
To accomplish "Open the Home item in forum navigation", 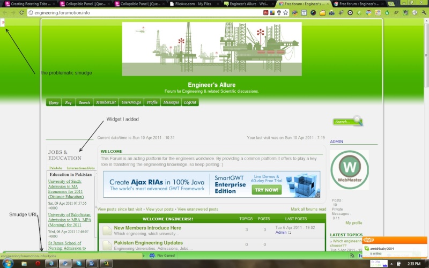I will point(54,102).
